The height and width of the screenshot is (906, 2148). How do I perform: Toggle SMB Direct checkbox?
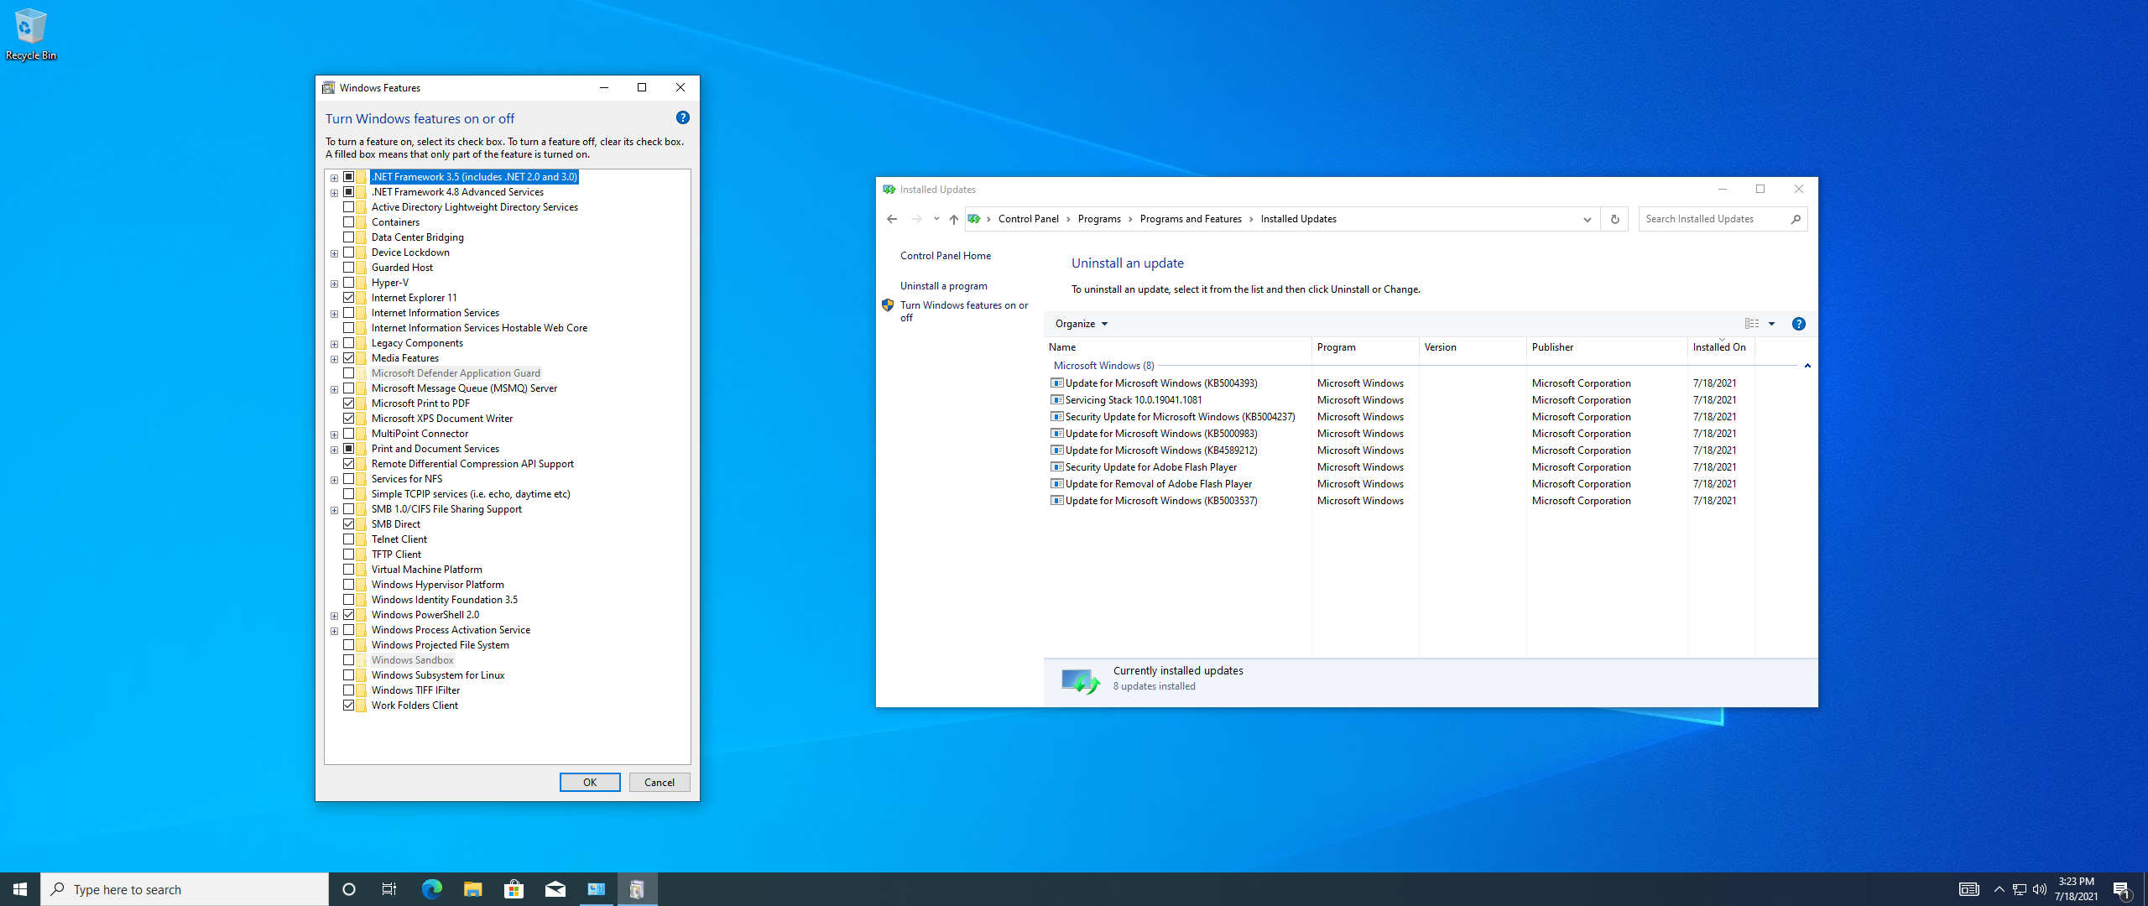348,524
